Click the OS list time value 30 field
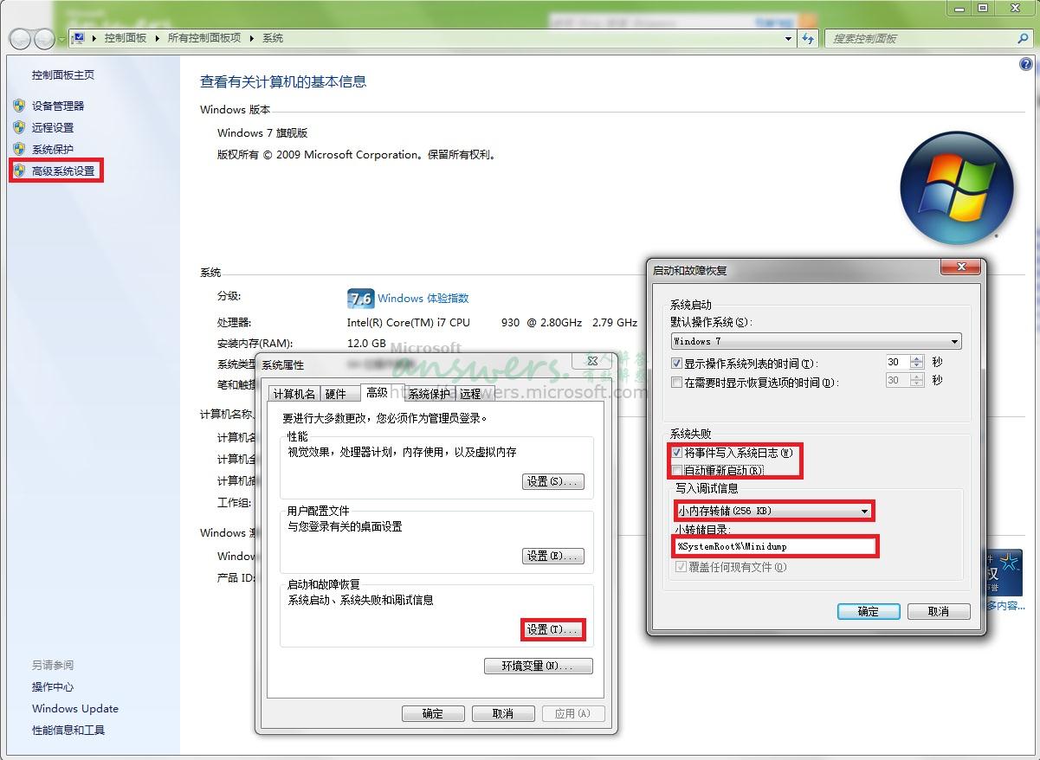The width and height of the screenshot is (1040, 760). coord(897,363)
